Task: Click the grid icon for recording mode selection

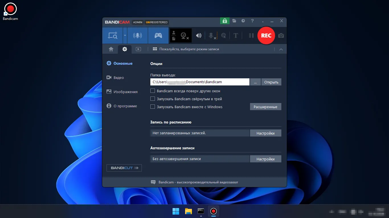Action: (155, 49)
